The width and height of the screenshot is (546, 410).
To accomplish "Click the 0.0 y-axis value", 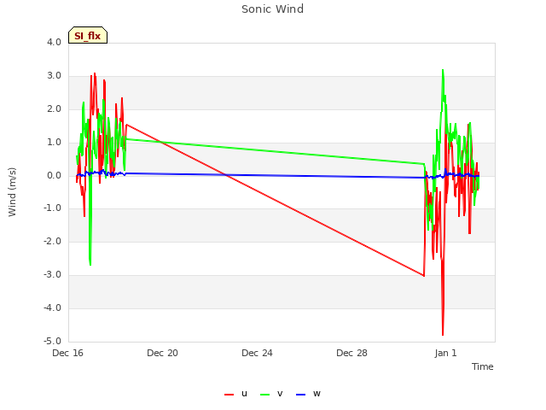I will coord(54,175).
